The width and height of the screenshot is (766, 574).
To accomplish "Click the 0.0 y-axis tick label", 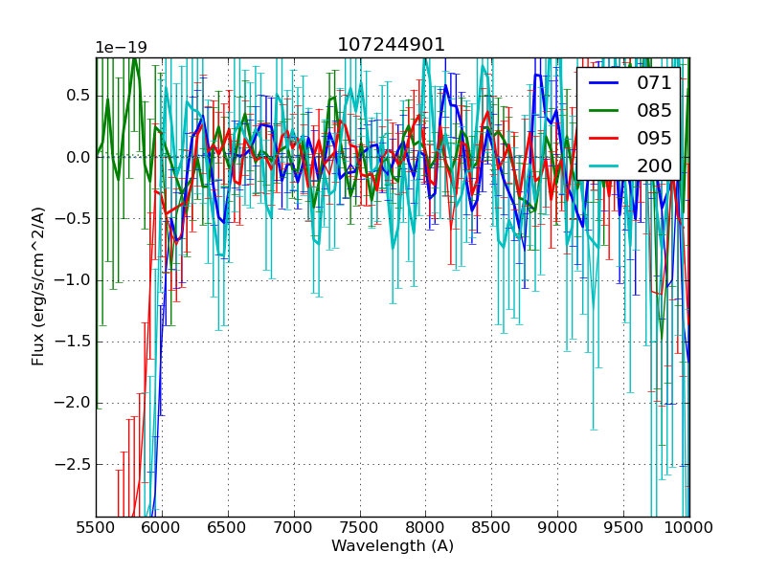I will point(77,157).
